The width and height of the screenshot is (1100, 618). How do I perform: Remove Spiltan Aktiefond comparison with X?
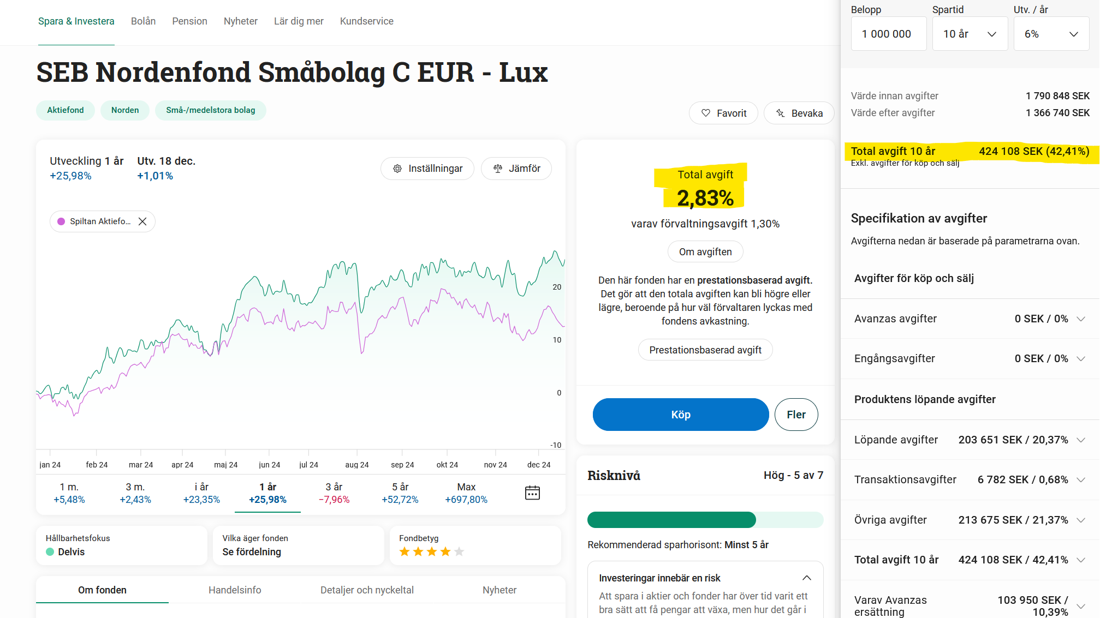142,221
